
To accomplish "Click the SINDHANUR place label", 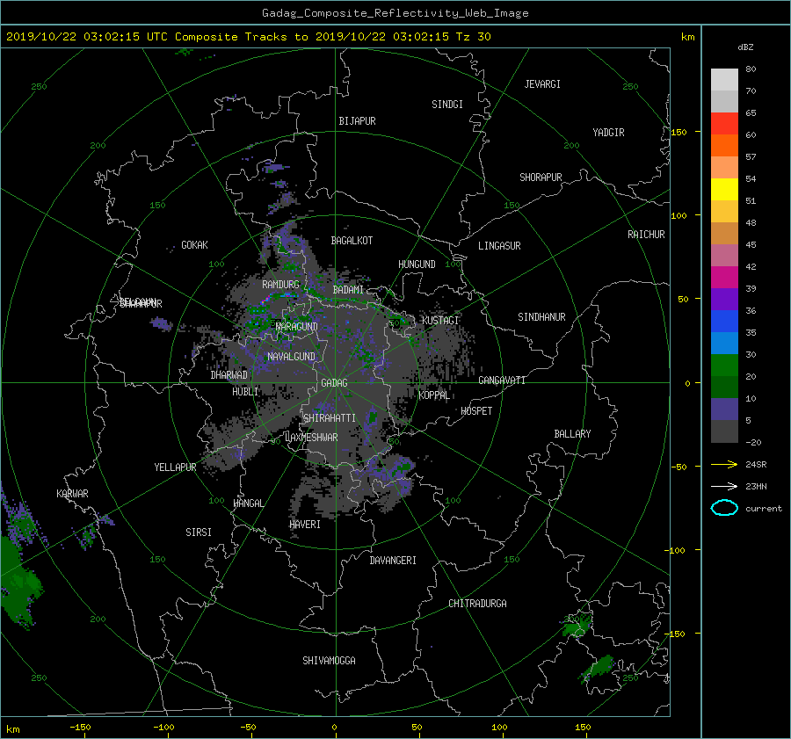I will pos(541,317).
